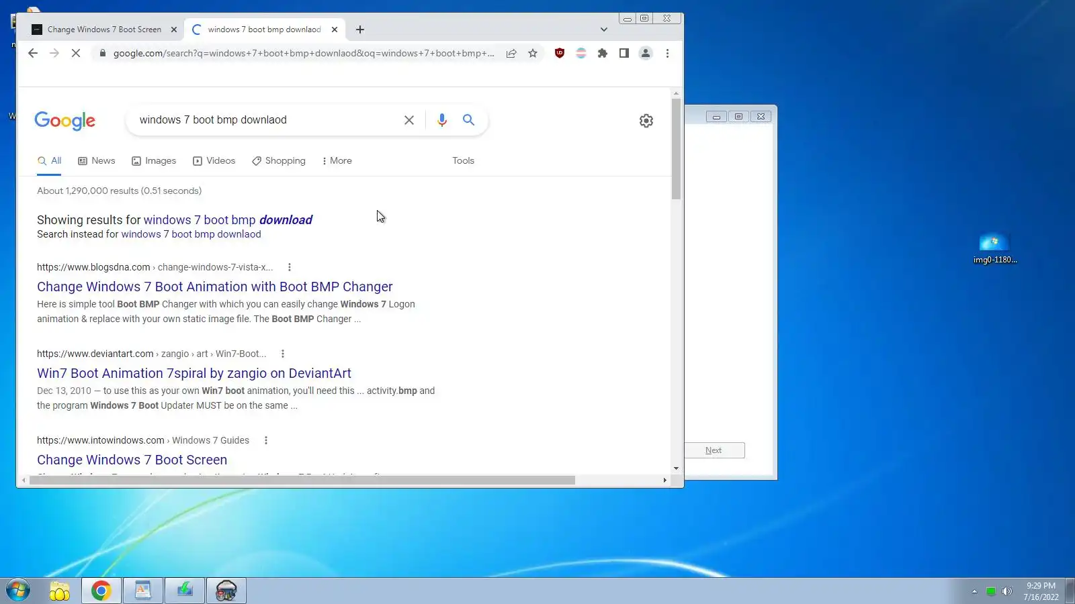Click the scroll down arrow
Viewport: 1075px width, 604px height.
point(676,468)
